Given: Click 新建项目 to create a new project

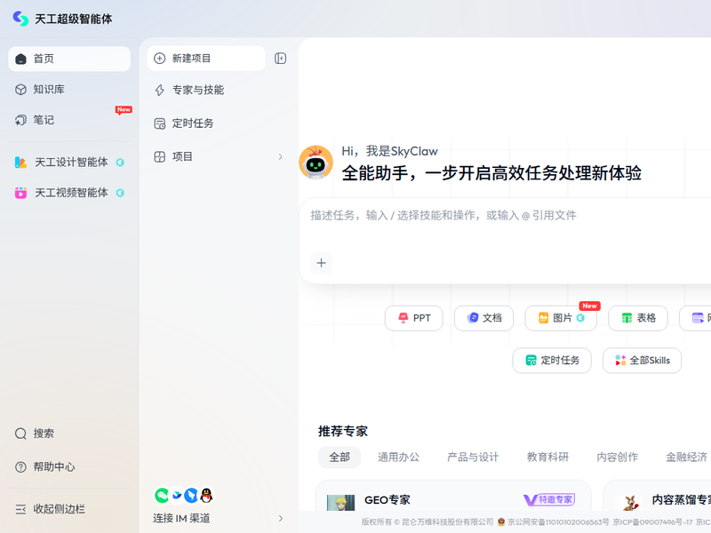Looking at the screenshot, I should [206, 59].
